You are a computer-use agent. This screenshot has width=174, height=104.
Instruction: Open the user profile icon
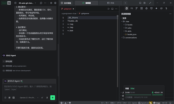click(55, 3)
